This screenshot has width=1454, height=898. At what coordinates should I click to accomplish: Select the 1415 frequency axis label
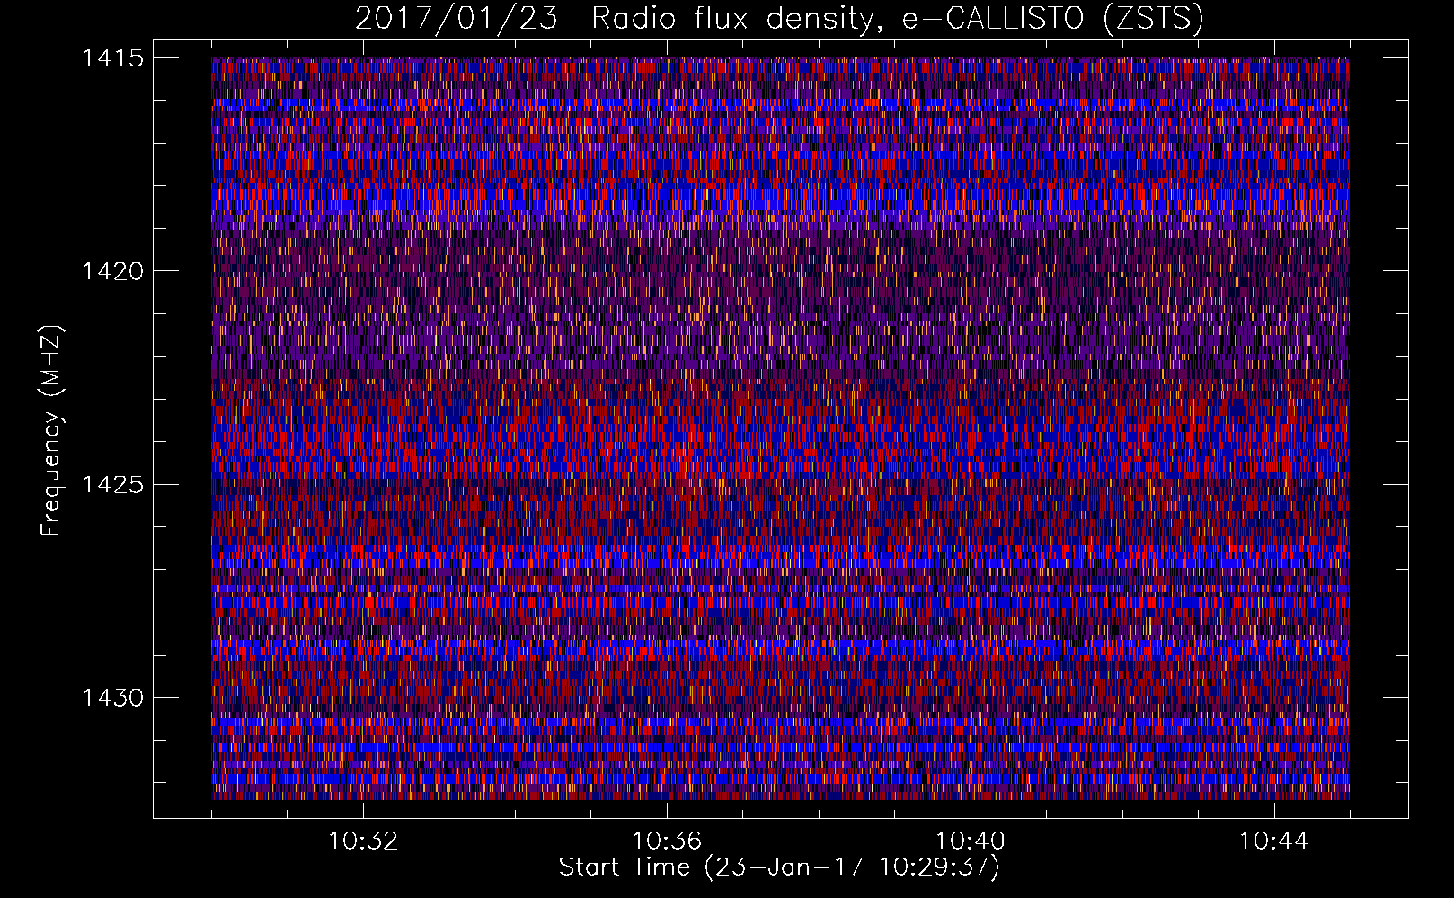coord(112,58)
